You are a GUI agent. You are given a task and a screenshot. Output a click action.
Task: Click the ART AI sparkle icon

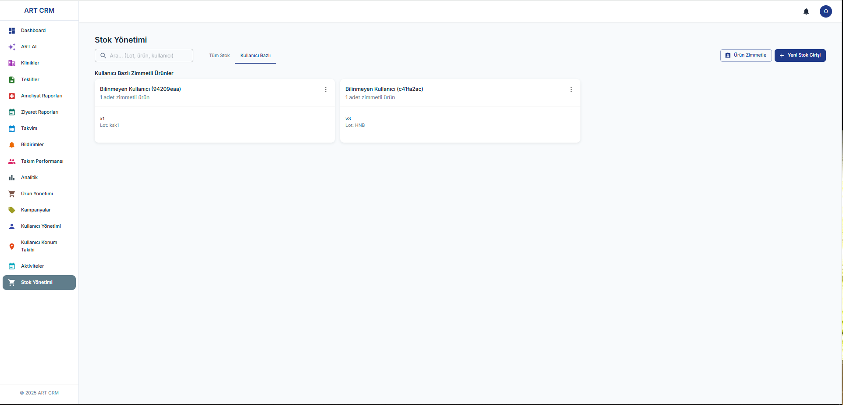coord(12,47)
